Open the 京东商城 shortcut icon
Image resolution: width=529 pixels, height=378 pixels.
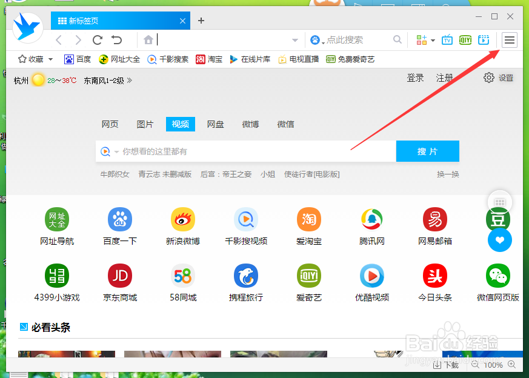coord(120,276)
